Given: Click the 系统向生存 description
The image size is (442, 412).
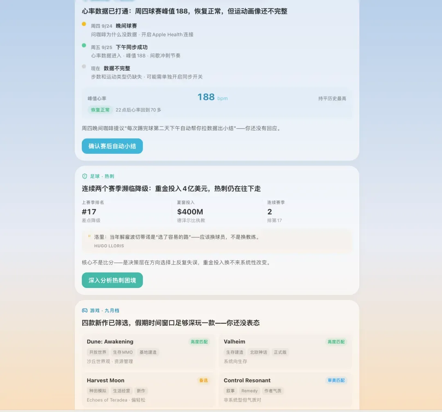Looking at the screenshot, I should click(x=235, y=361).
